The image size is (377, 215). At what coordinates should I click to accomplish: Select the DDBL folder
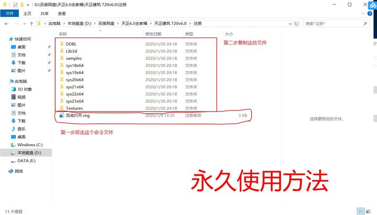(x=71, y=44)
